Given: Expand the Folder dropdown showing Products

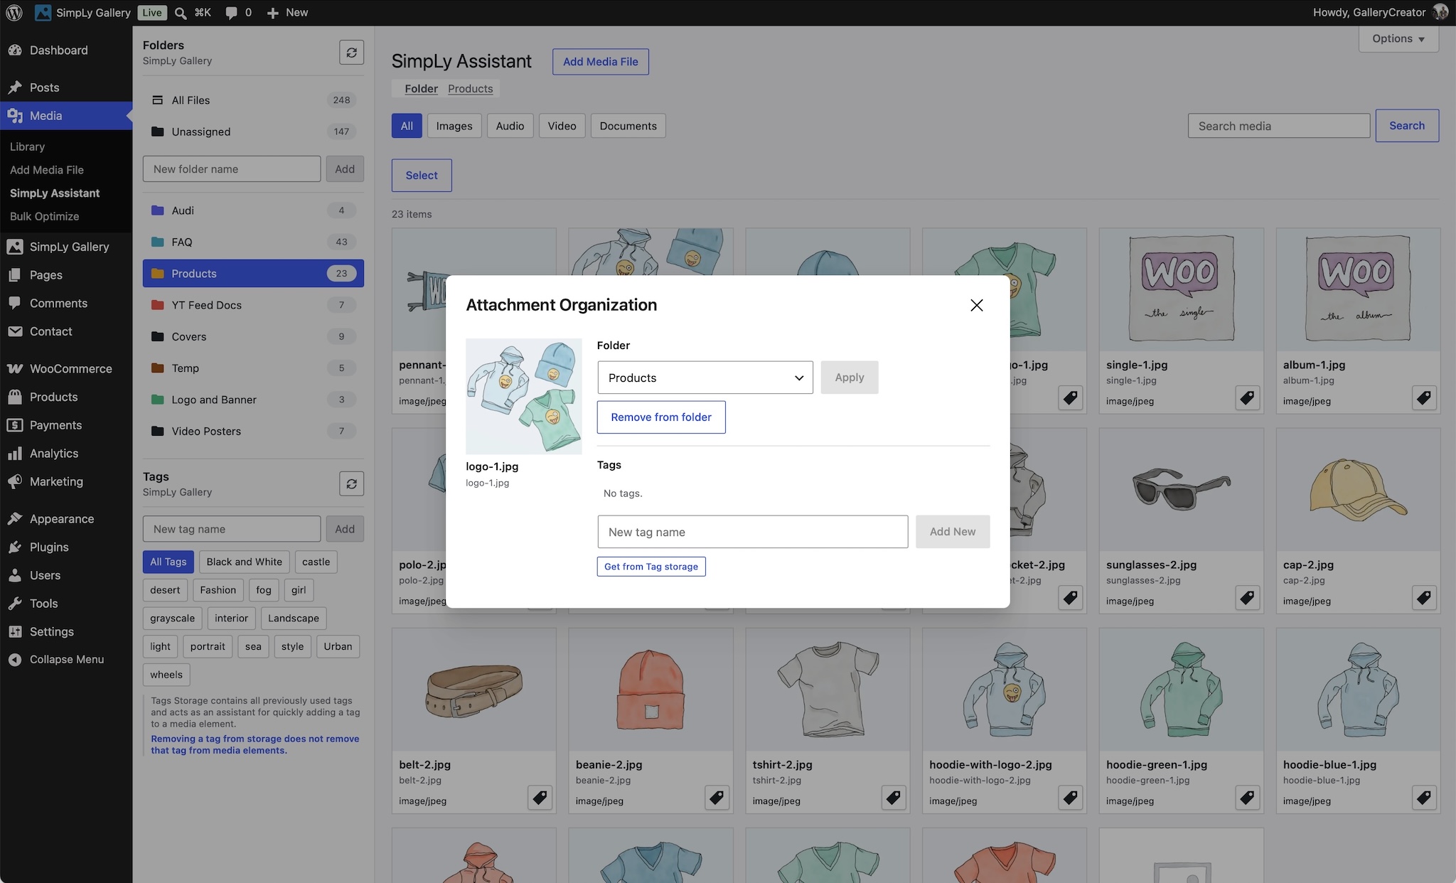Looking at the screenshot, I should pyautogui.click(x=705, y=378).
